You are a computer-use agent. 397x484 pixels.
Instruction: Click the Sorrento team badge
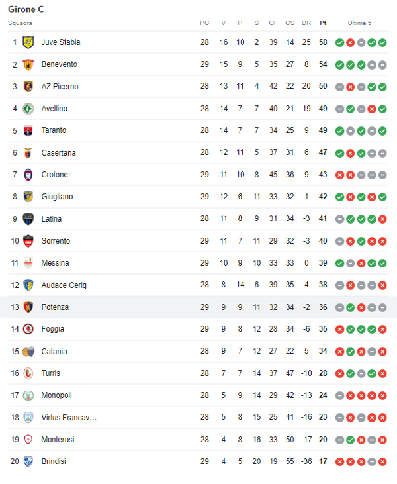pyautogui.click(x=28, y=241)
